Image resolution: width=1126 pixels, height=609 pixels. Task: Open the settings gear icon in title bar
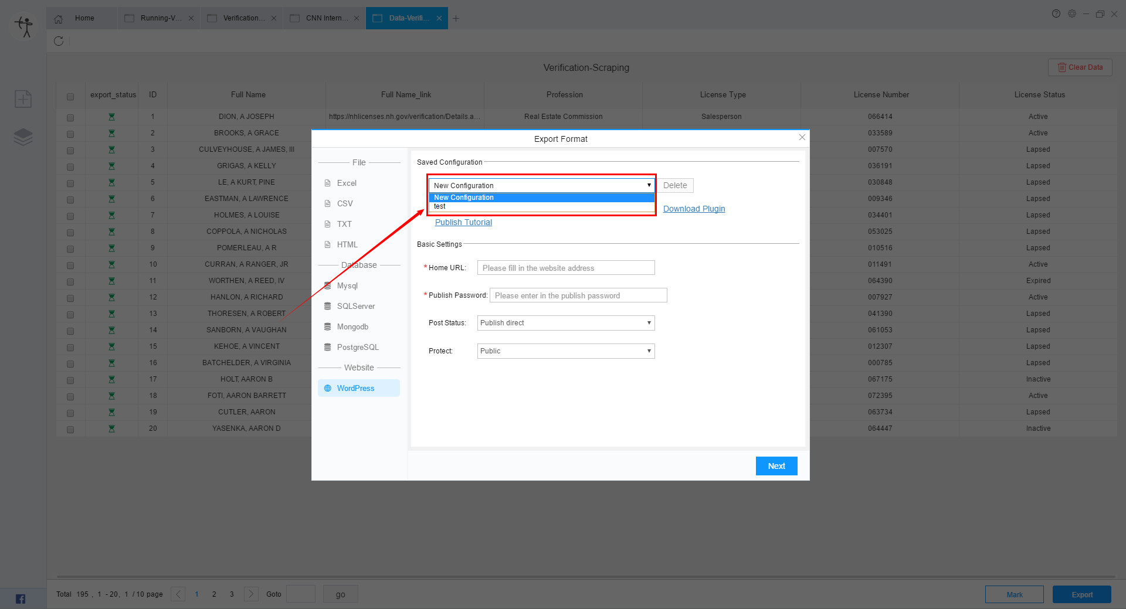tap(1072, 13)
